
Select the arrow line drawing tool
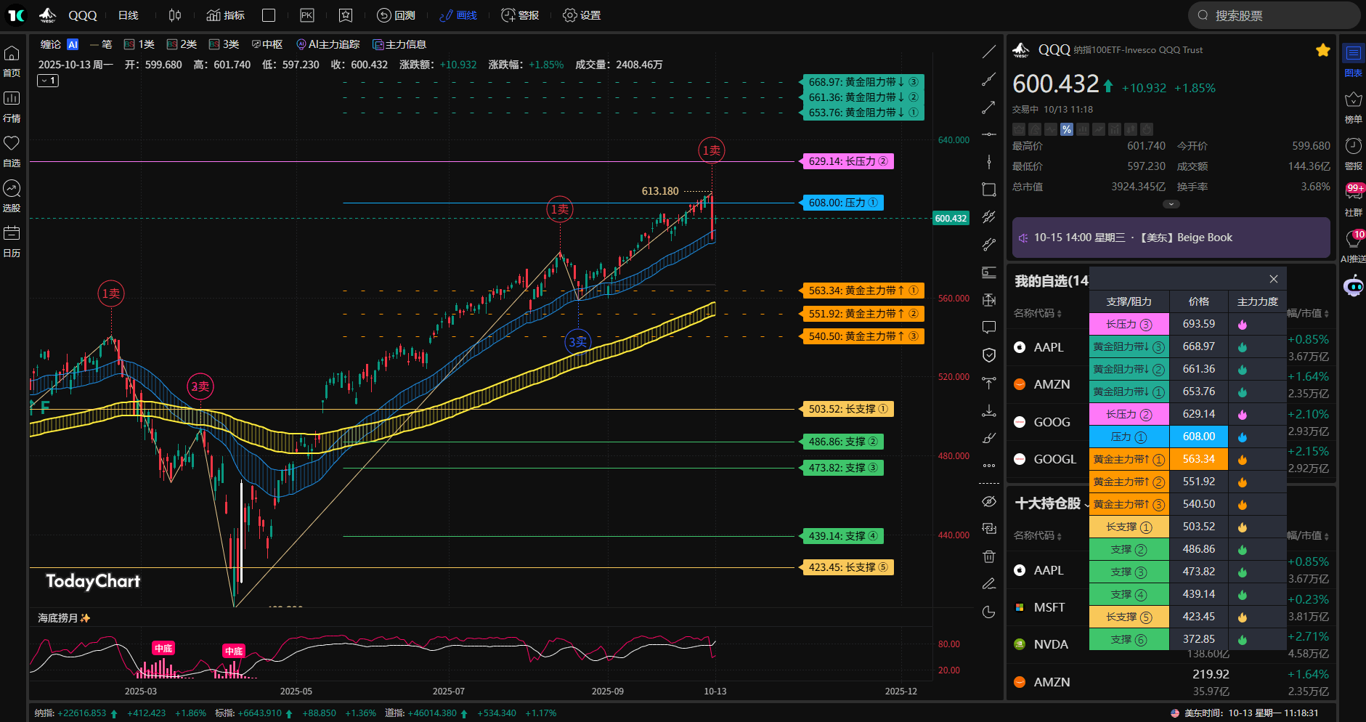(x=989, y=108)
